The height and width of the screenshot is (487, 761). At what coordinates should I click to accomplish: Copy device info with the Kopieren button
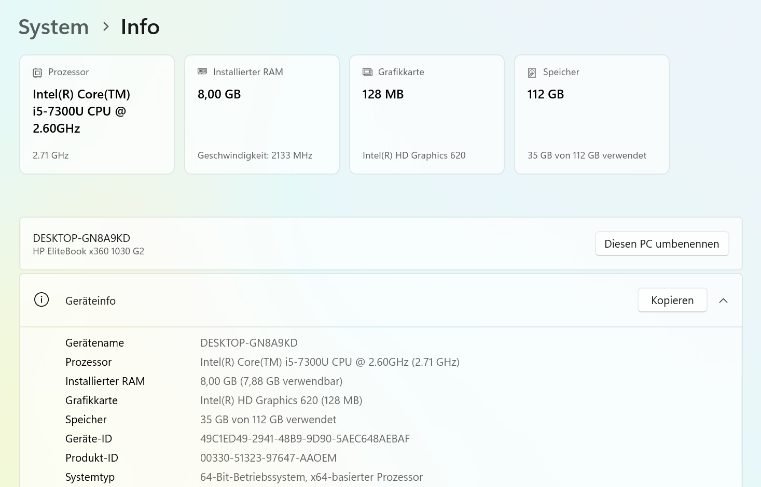pyautogui.click(x=672, y=300)
